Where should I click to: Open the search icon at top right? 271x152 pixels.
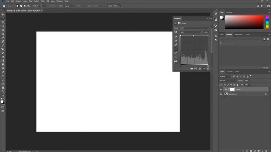click(x=258, y=6)
